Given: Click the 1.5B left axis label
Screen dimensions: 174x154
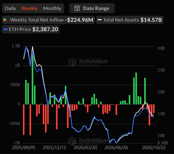Looking at the screenshot, I should tap(16, 46).
